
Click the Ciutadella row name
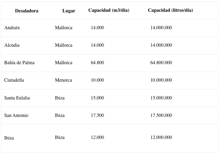pos(14,80)
